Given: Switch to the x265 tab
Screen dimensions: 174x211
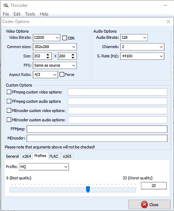Looking at the screenshot, I should [67, 156].
